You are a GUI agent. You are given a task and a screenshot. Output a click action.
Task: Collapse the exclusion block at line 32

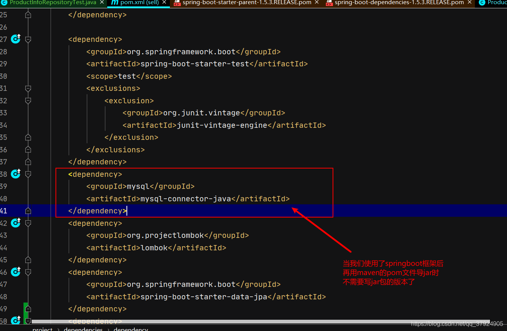point(28,101)
